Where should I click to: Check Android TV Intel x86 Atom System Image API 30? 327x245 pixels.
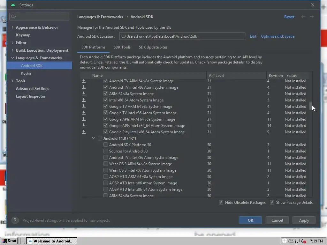105,158
